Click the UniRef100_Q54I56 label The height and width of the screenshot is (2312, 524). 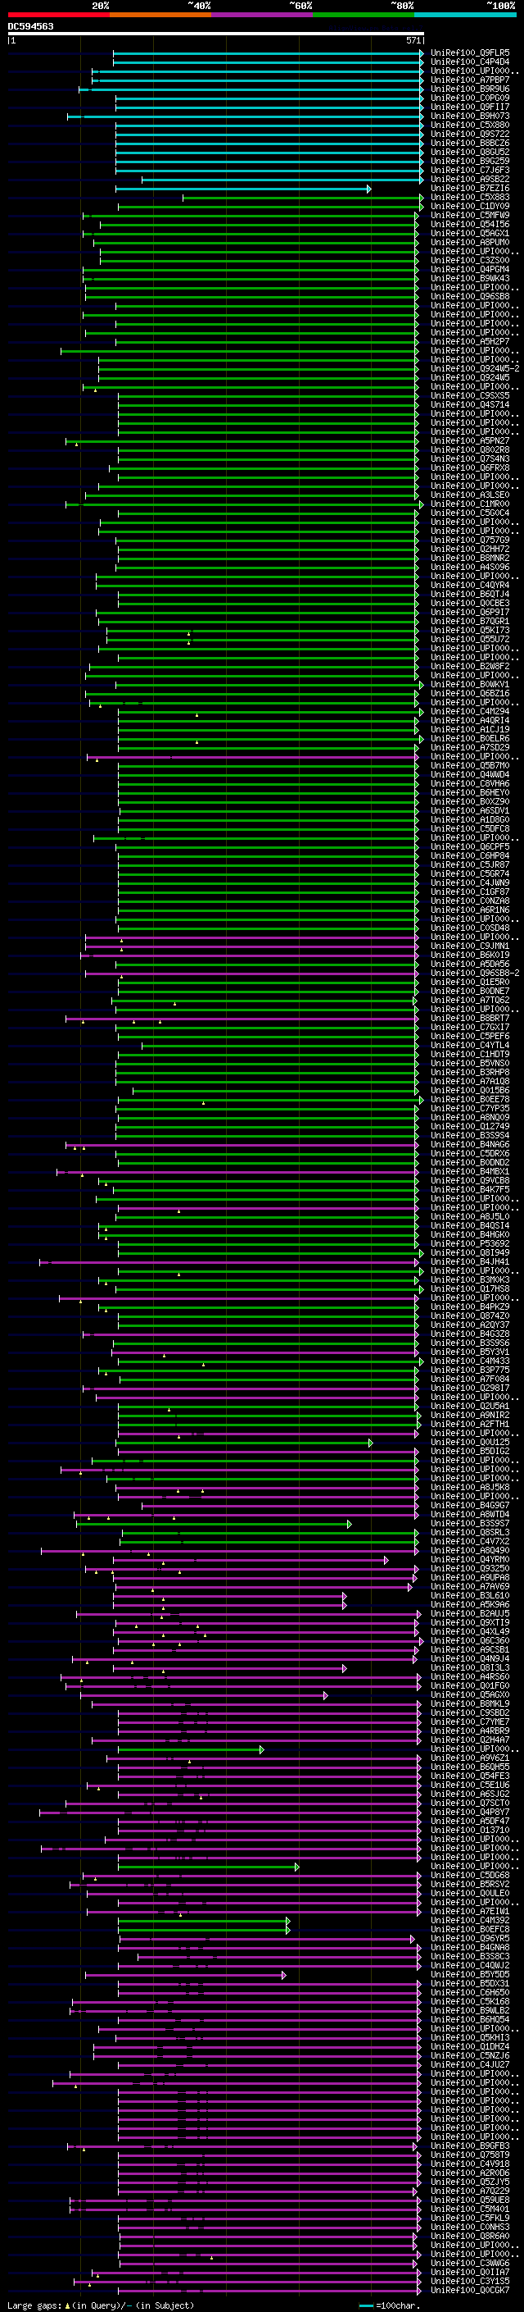click(x=470, y=225)
